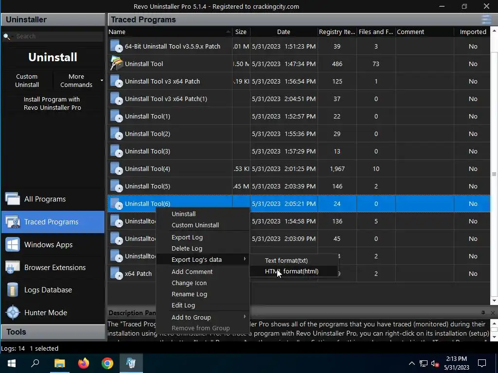Open the Tools section header
498x373 pixels.
[x=53, y=332]
